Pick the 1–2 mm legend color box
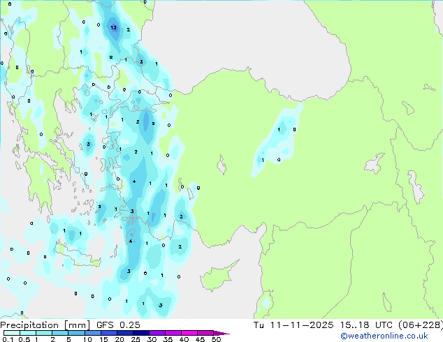The image size is (443, 342). tap(44, 333)
